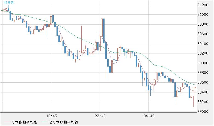Click the 90600 price axis label
214x126 pixels.
tap(203, 34)
